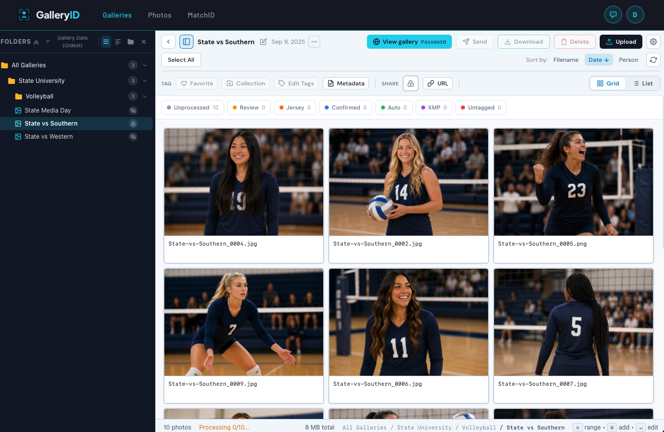Filter by Auto status

click(x=394, y=107)
